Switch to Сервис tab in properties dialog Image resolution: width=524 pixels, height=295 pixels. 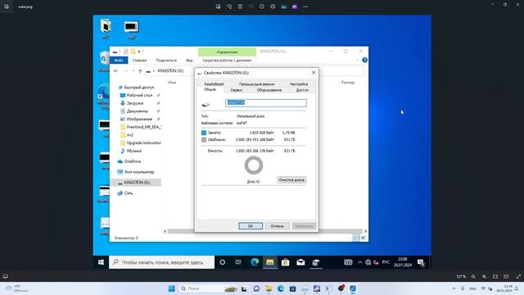point(237,90)
